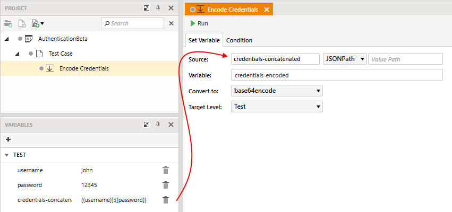
Task: Delete the password variable
Action: click(x=166, y=185)
